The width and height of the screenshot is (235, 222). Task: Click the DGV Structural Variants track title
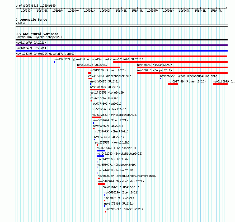[37, 34]
